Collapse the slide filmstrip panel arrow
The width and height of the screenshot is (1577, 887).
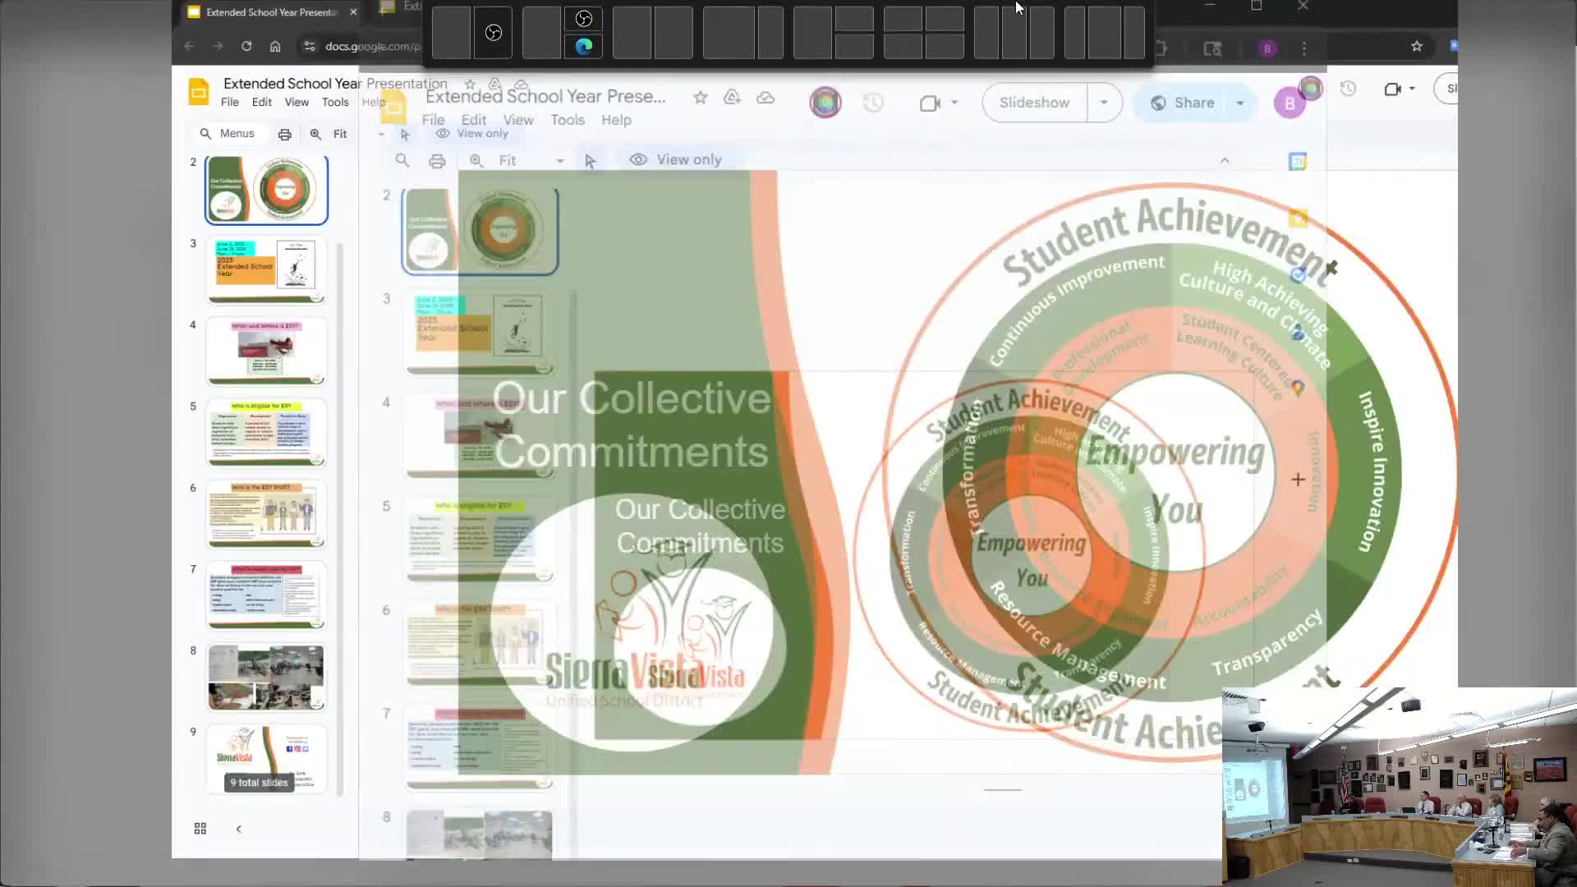point(238,829)
